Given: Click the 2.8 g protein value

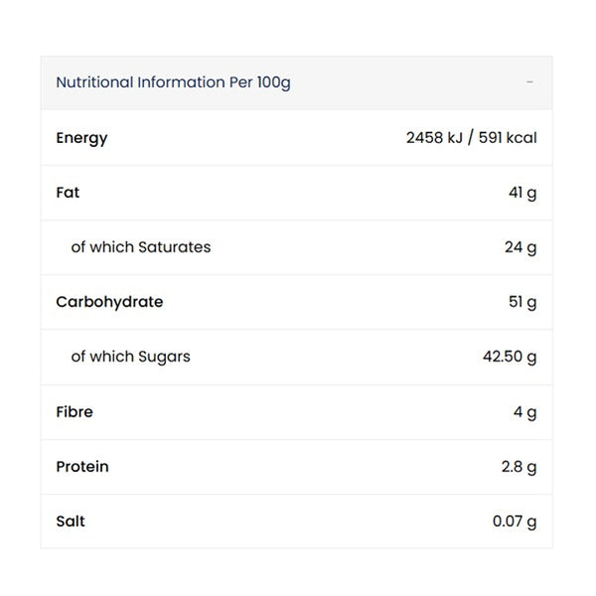Looking at the screenshot, I should pos(519,467).
